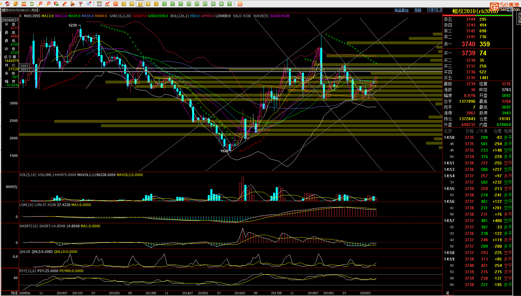Switch to the Tick chart view
The height and width of the screenshot is (296, 521).
pyautogui.click(x=116, y=4)
